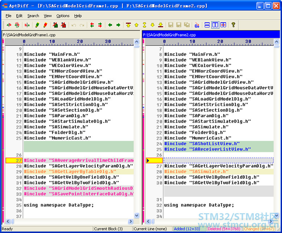Screen dimensions: 282x233
Task: Click the yellow arrow marker in right pane gutter
Action: pyautogui.click(x=148, y=161)
